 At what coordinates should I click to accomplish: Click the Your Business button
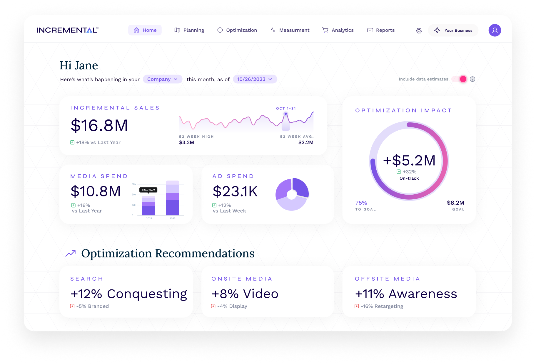tap(453, 30)
